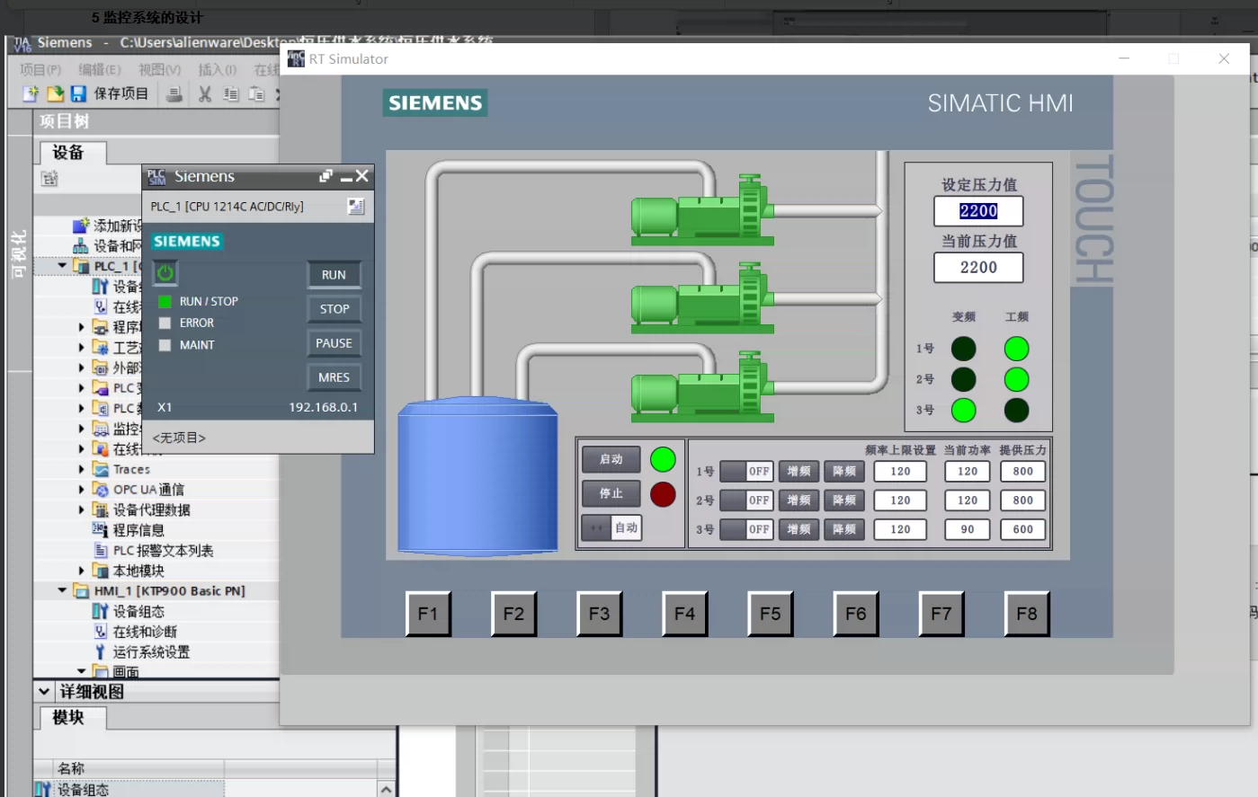
Task: Click the 停止 stop button on HMI
Action: 611,493
